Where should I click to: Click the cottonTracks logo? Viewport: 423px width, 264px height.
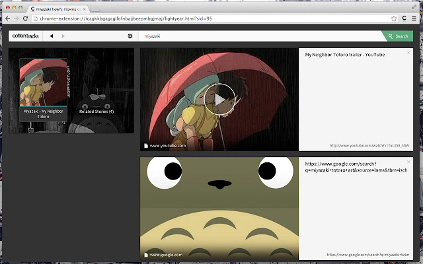(26, 36)
